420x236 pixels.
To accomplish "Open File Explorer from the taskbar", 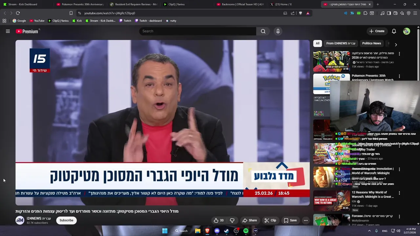I will tap(198, 231).
